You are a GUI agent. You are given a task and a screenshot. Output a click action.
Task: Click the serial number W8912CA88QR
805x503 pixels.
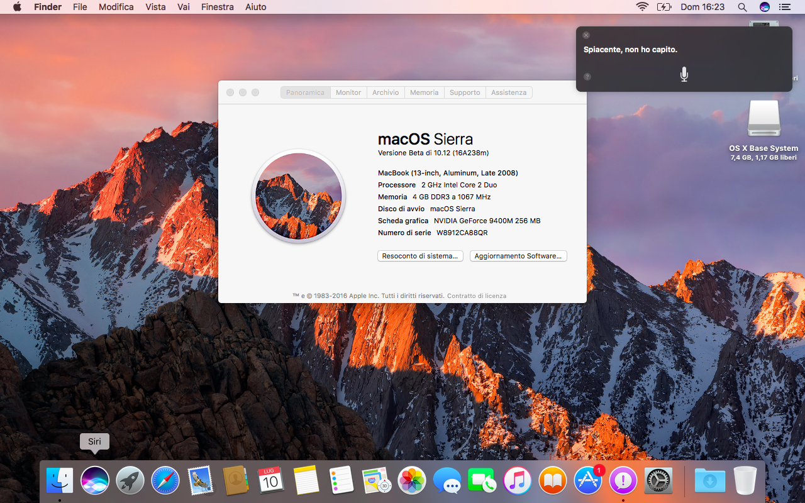(462, 233)
